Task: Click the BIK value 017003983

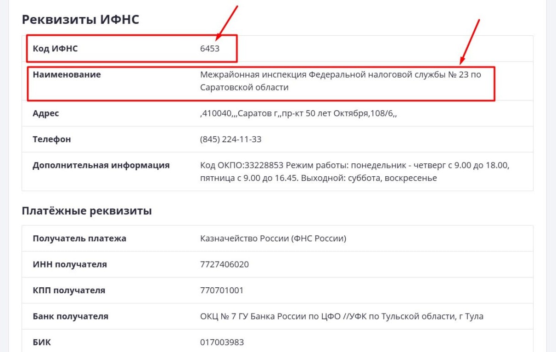Action: tap(222, 342)
